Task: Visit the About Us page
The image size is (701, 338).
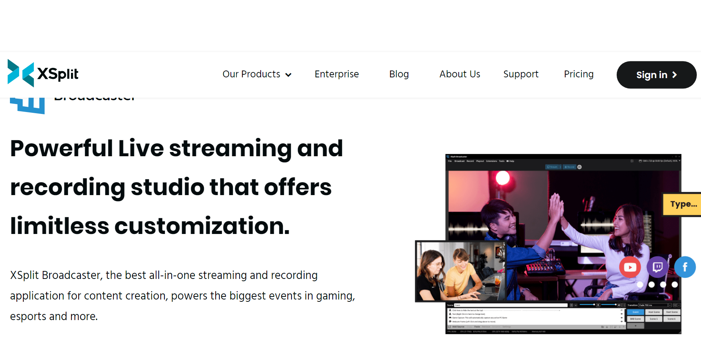Action: pos(459,74)
